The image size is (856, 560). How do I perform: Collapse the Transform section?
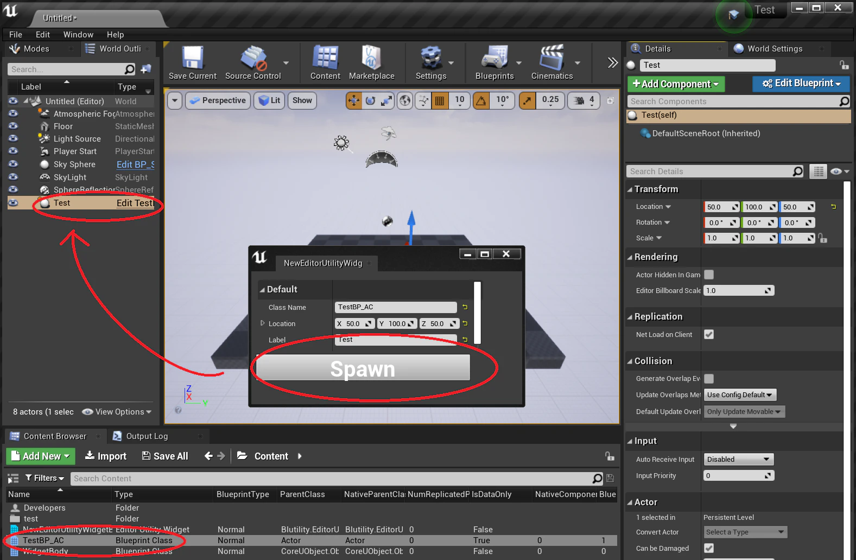tap(630, 189)
